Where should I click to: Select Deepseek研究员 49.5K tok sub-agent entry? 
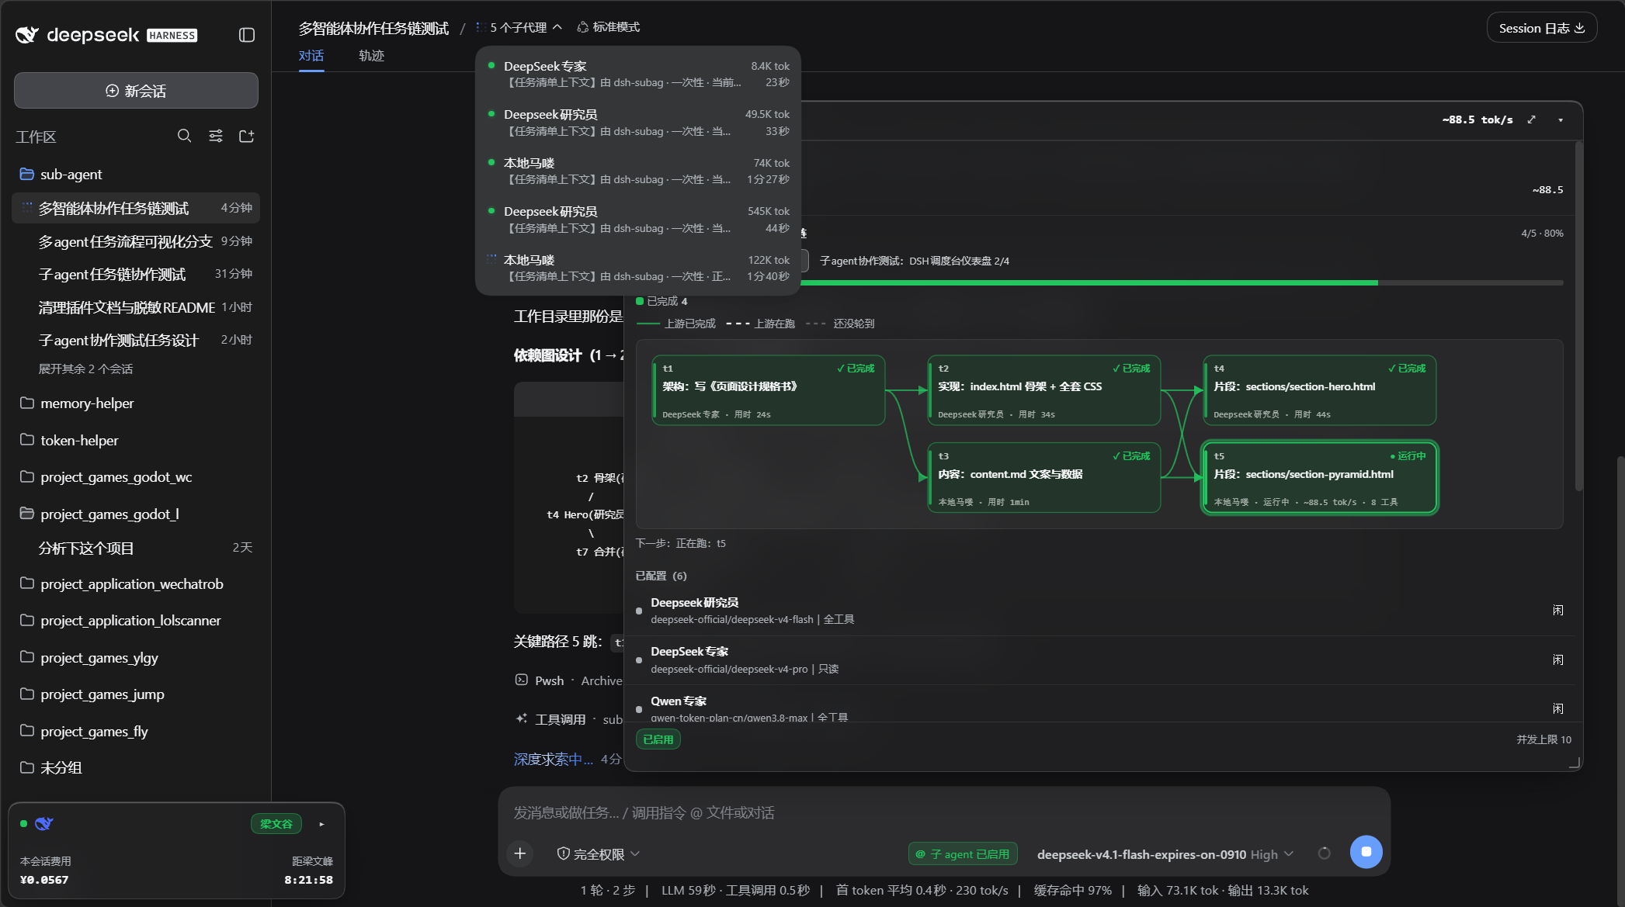pyautogui.click(x=638, y=123)
